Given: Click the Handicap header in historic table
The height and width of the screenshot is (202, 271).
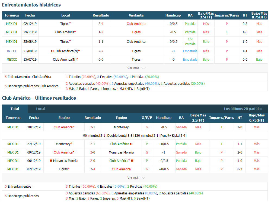Looking at the screenshot, I should coord(173,15).
